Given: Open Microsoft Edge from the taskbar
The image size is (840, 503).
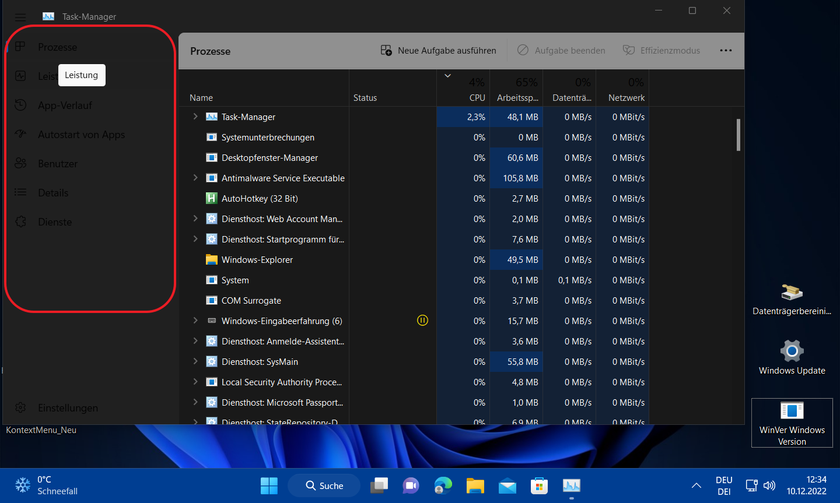Looking at the screenshot, I should [443, 486].
